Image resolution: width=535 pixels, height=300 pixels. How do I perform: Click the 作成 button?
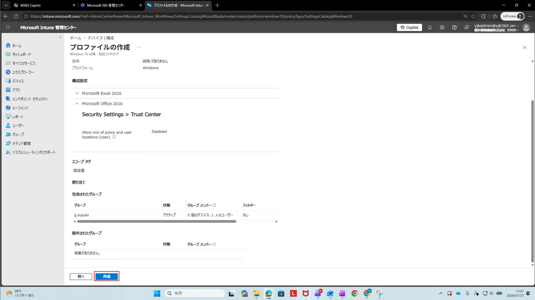[x=107, y=277]
